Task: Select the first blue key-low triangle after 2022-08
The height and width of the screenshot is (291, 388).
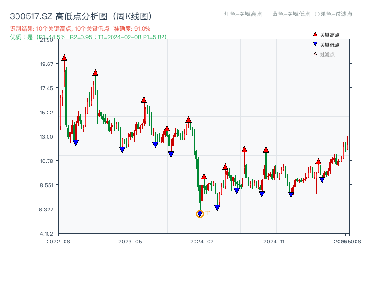Action: coord(76,143)
